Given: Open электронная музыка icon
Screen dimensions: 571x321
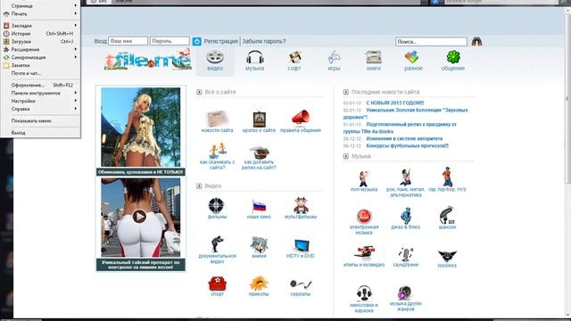Looking at the screenshot, I should [364, 216].
